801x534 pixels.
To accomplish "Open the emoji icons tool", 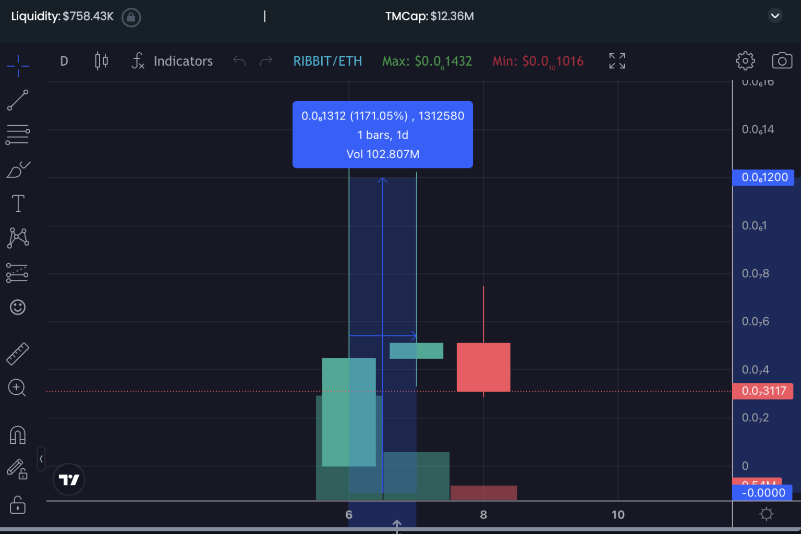I will pos(18,307).
